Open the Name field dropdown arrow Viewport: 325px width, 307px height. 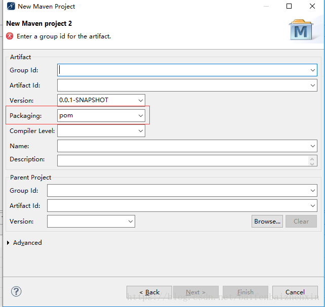(x=312, y=146)
